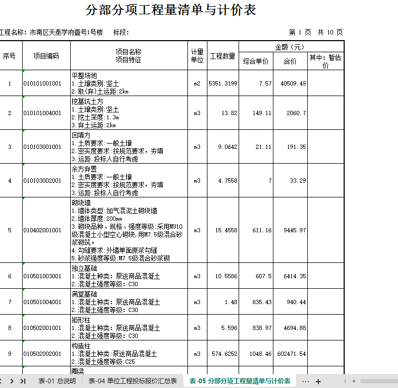Select quantity cell 5351.3199
This screenshot has height=388, width=398.
pos(223,83)
